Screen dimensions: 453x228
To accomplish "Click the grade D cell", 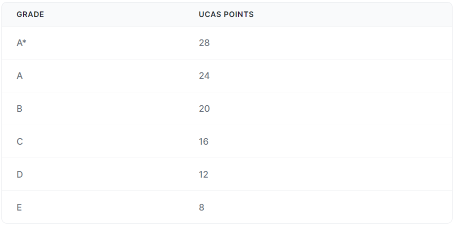I will [x=19, y=175].
